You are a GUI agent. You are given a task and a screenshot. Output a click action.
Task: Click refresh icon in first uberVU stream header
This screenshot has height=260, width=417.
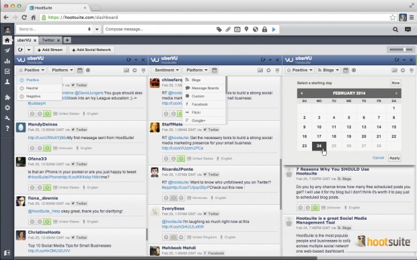(128, 60)
